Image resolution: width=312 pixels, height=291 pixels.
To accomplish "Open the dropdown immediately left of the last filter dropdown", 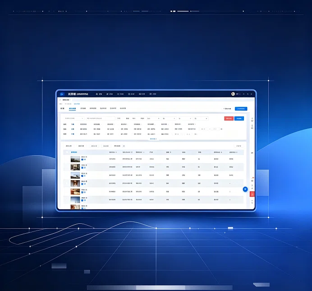I will point(185,118).
